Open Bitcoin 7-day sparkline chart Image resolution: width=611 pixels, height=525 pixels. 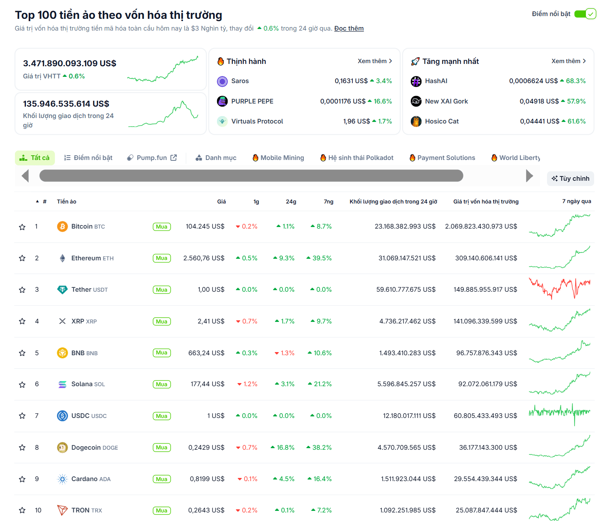[x=560, y=225]
